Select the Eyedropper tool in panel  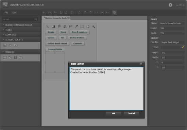[x=76, y=27]
